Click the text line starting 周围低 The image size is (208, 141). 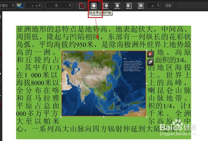click(103, 37)
